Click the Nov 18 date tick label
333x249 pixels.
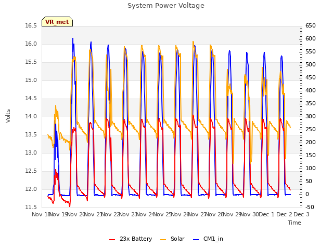click(41, 214)
